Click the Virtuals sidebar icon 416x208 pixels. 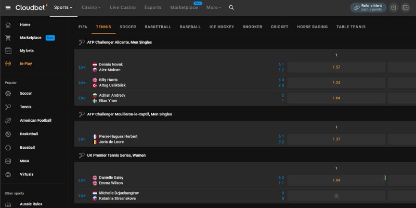tap(8, 175)
